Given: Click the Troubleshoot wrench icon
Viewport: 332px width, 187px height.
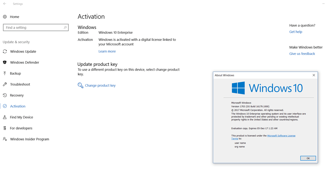Looking at the screenshot, I should pyautogui.click(x=5, y=84).
